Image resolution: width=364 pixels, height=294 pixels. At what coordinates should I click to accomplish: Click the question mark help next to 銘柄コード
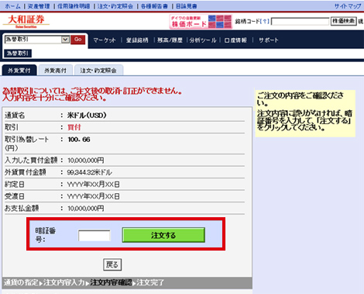pyautogui.click(x=264, y=21)
